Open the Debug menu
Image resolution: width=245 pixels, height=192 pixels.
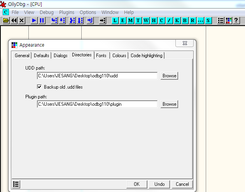click(x=47, y=12)
